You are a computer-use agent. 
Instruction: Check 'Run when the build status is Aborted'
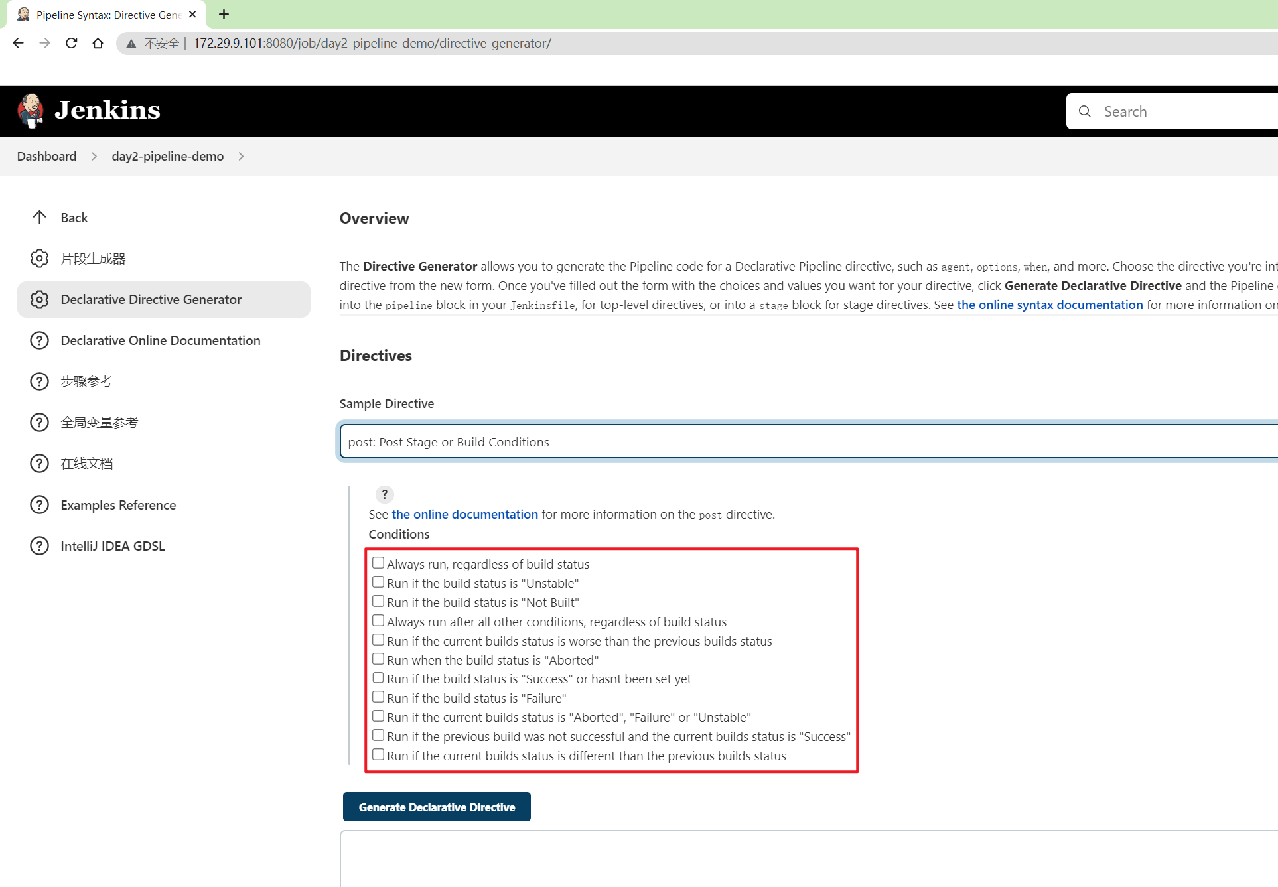(x=378, y=659)
